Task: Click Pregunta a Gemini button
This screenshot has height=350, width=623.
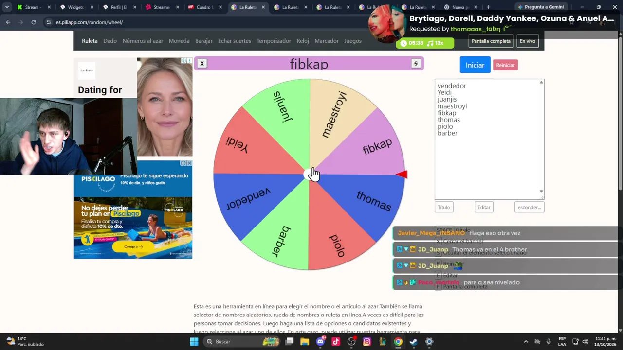Action: coord(541,7)
